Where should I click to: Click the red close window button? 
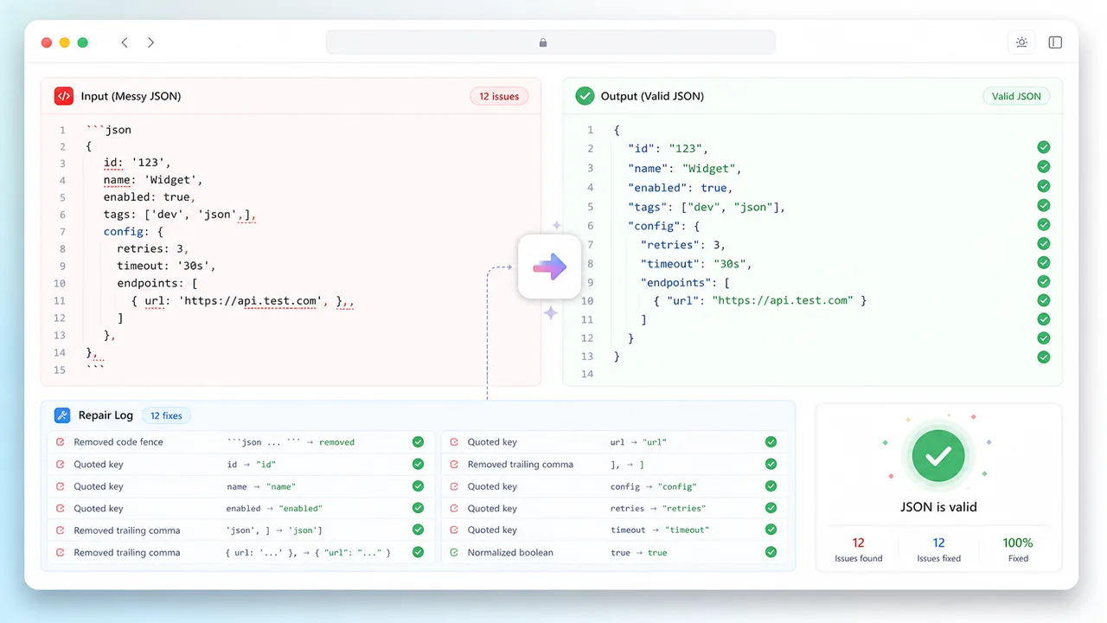click(47, 42)
